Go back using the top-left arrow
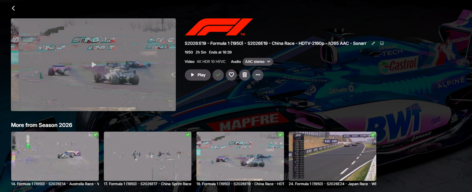The width and height of the screenshot is (472, 192). [x=13, y=8]
